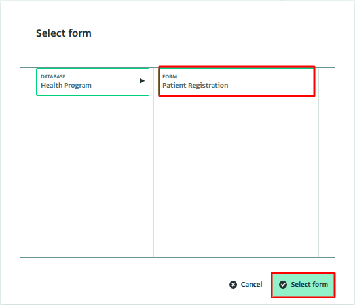Click the Cancel text label

coord(252,285)
